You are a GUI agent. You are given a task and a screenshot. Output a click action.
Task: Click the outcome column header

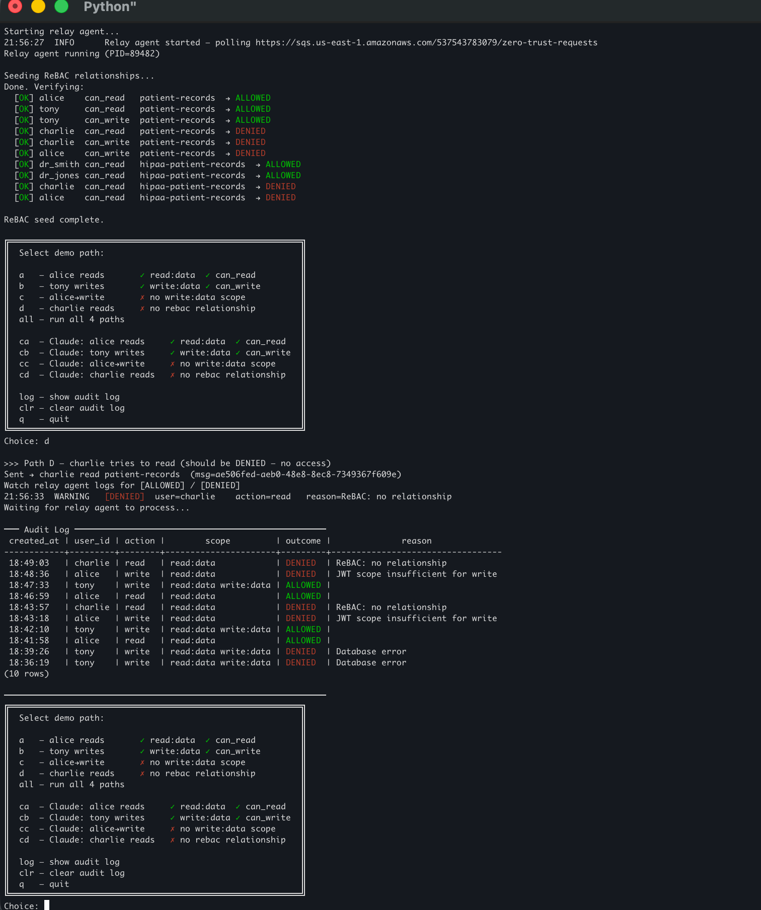303,541
